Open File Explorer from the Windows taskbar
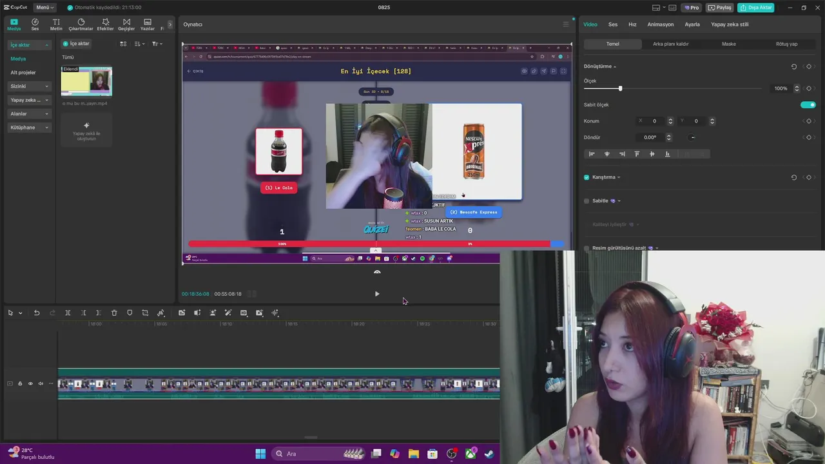Screen dimensions: 825x464 (x=413, y=454)
